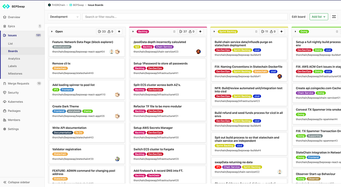Add new issue to Sprint Backlog list
Image resolution: width=341 pixels, height=187 pixels.
pos(281,31)
